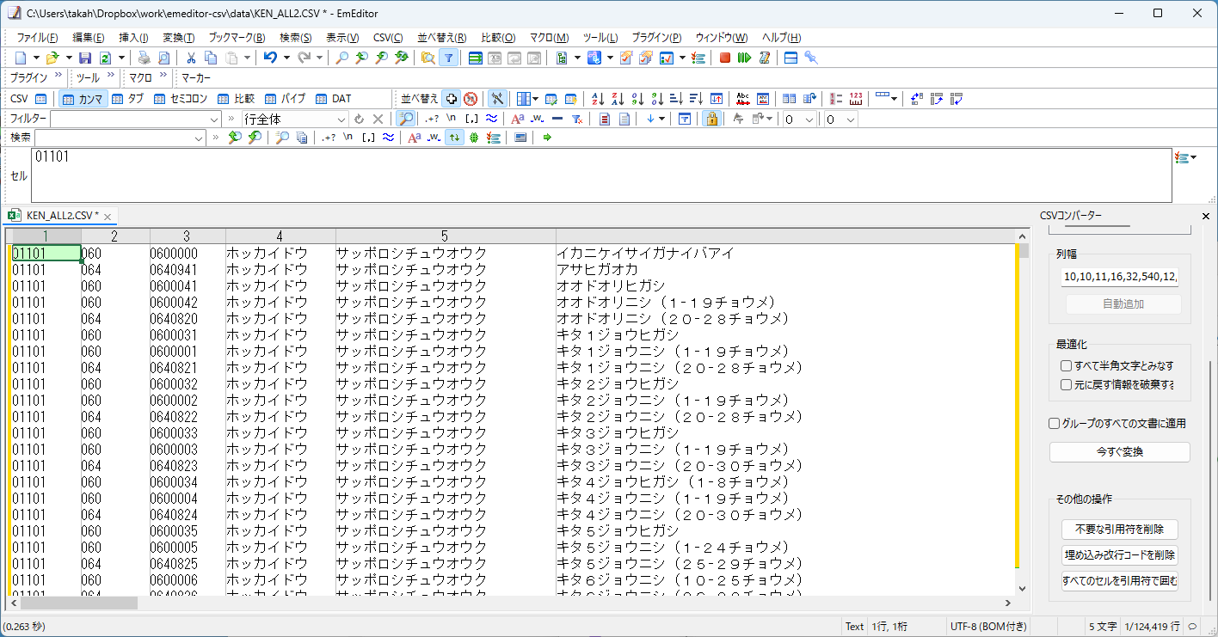Toggle グループのすべての文書に適用 option

pyautogui.click(x=1054, y=422)
